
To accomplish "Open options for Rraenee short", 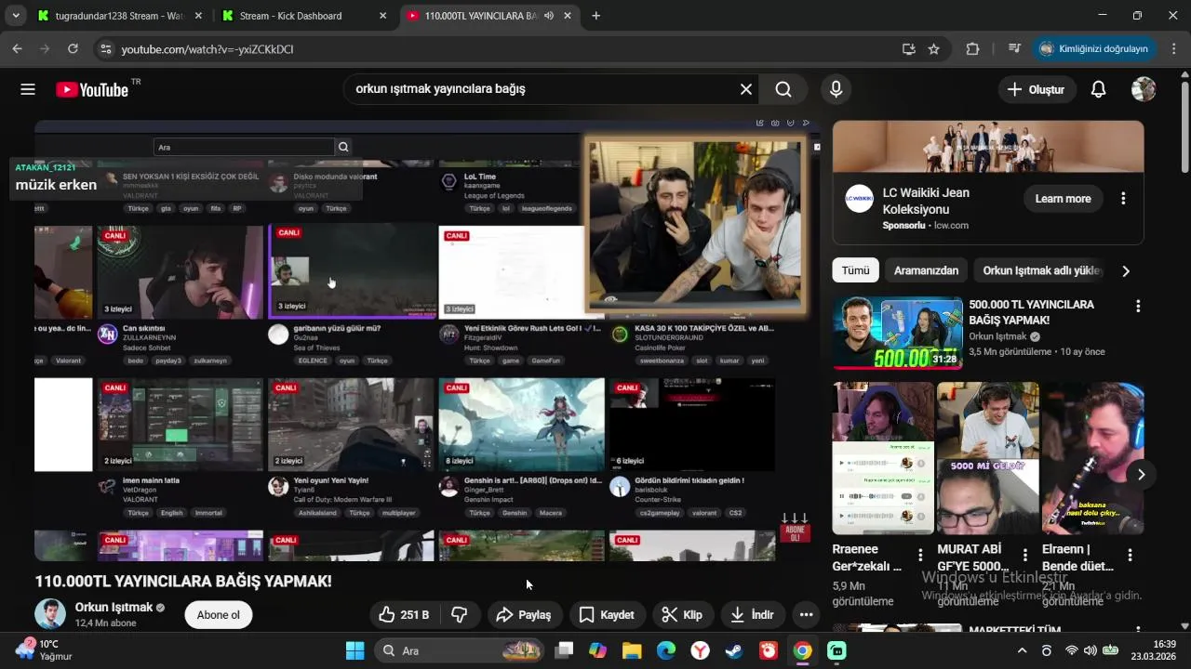I will pos(920,555).
